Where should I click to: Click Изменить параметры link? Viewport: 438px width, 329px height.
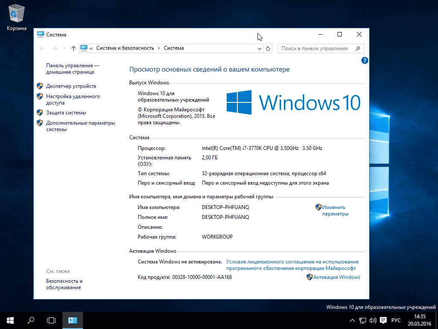335,210
